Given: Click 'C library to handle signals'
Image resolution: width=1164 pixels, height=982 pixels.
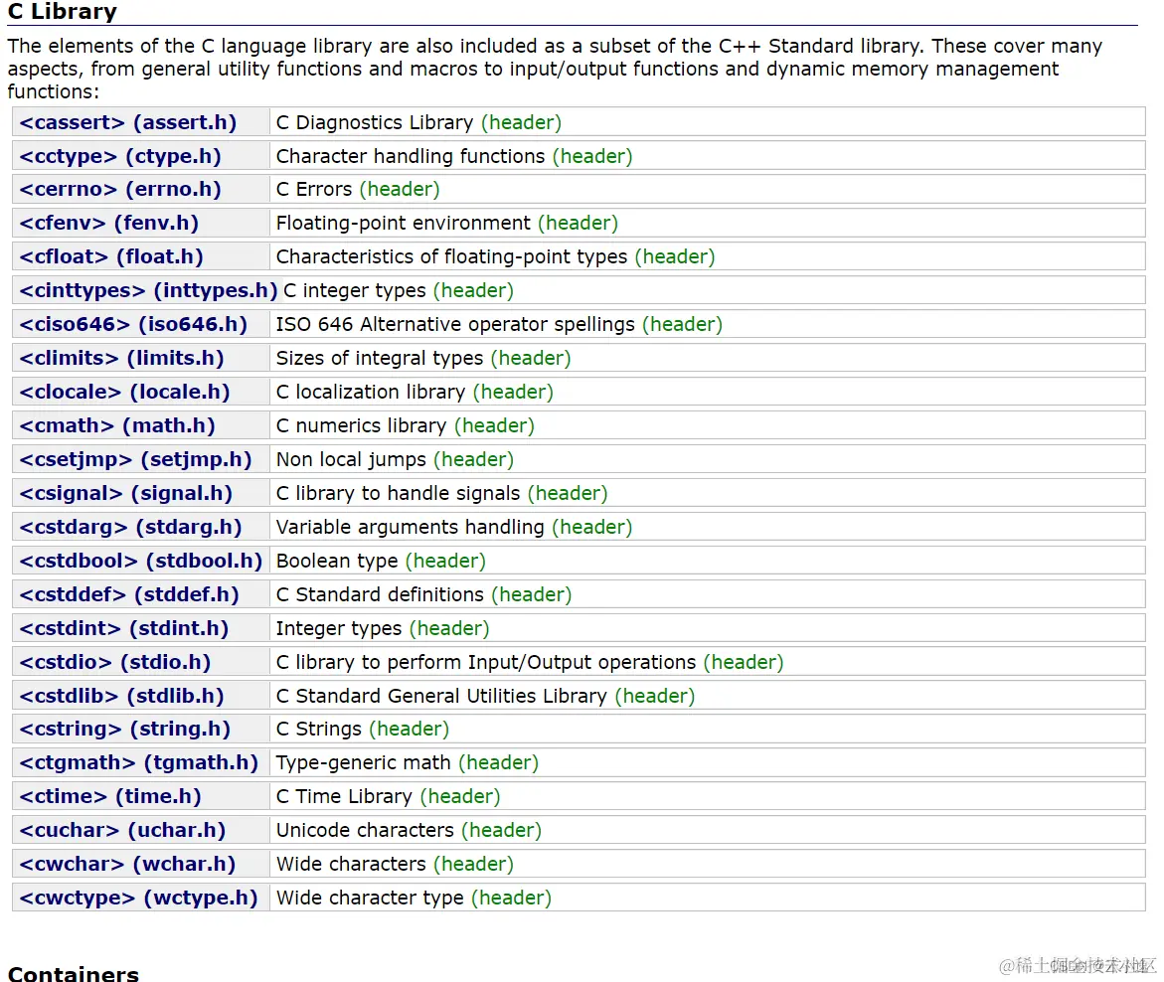Looking at the screenshot, I should point(398,494).
